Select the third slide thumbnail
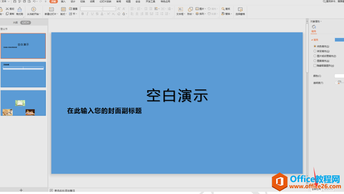 [x=23, y=103]
